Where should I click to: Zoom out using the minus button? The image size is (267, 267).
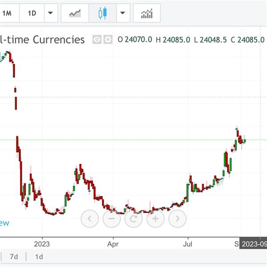click(112, 218)
